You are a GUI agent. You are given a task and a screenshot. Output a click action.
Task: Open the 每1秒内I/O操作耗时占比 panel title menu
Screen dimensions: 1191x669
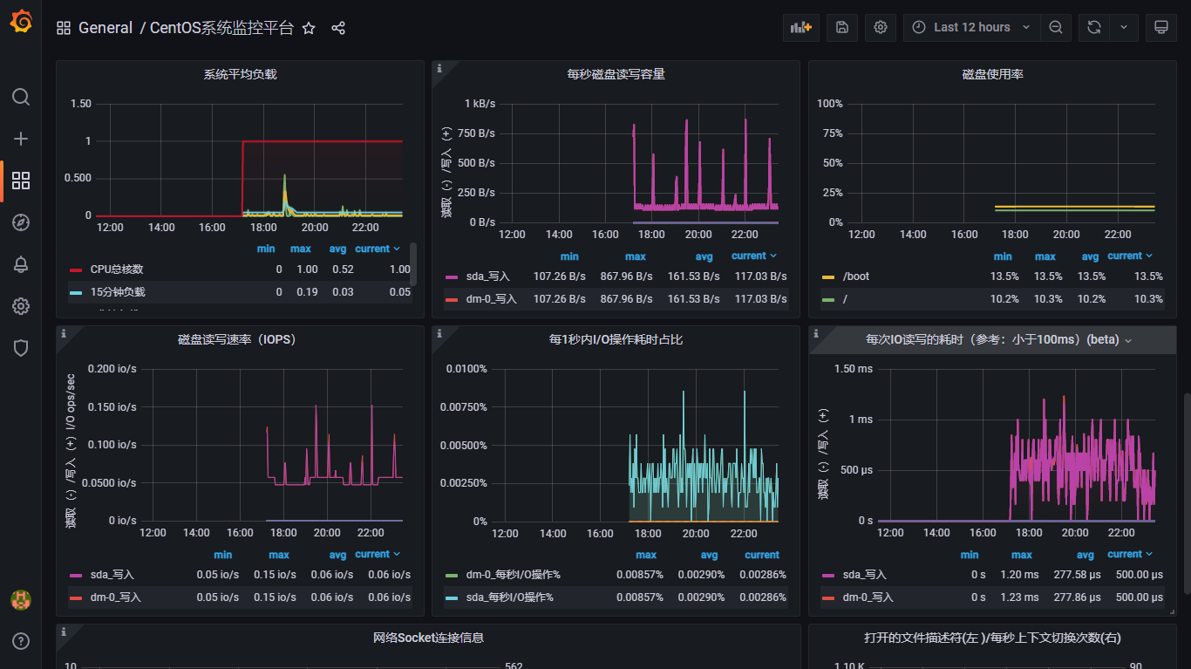pos(616,340)
